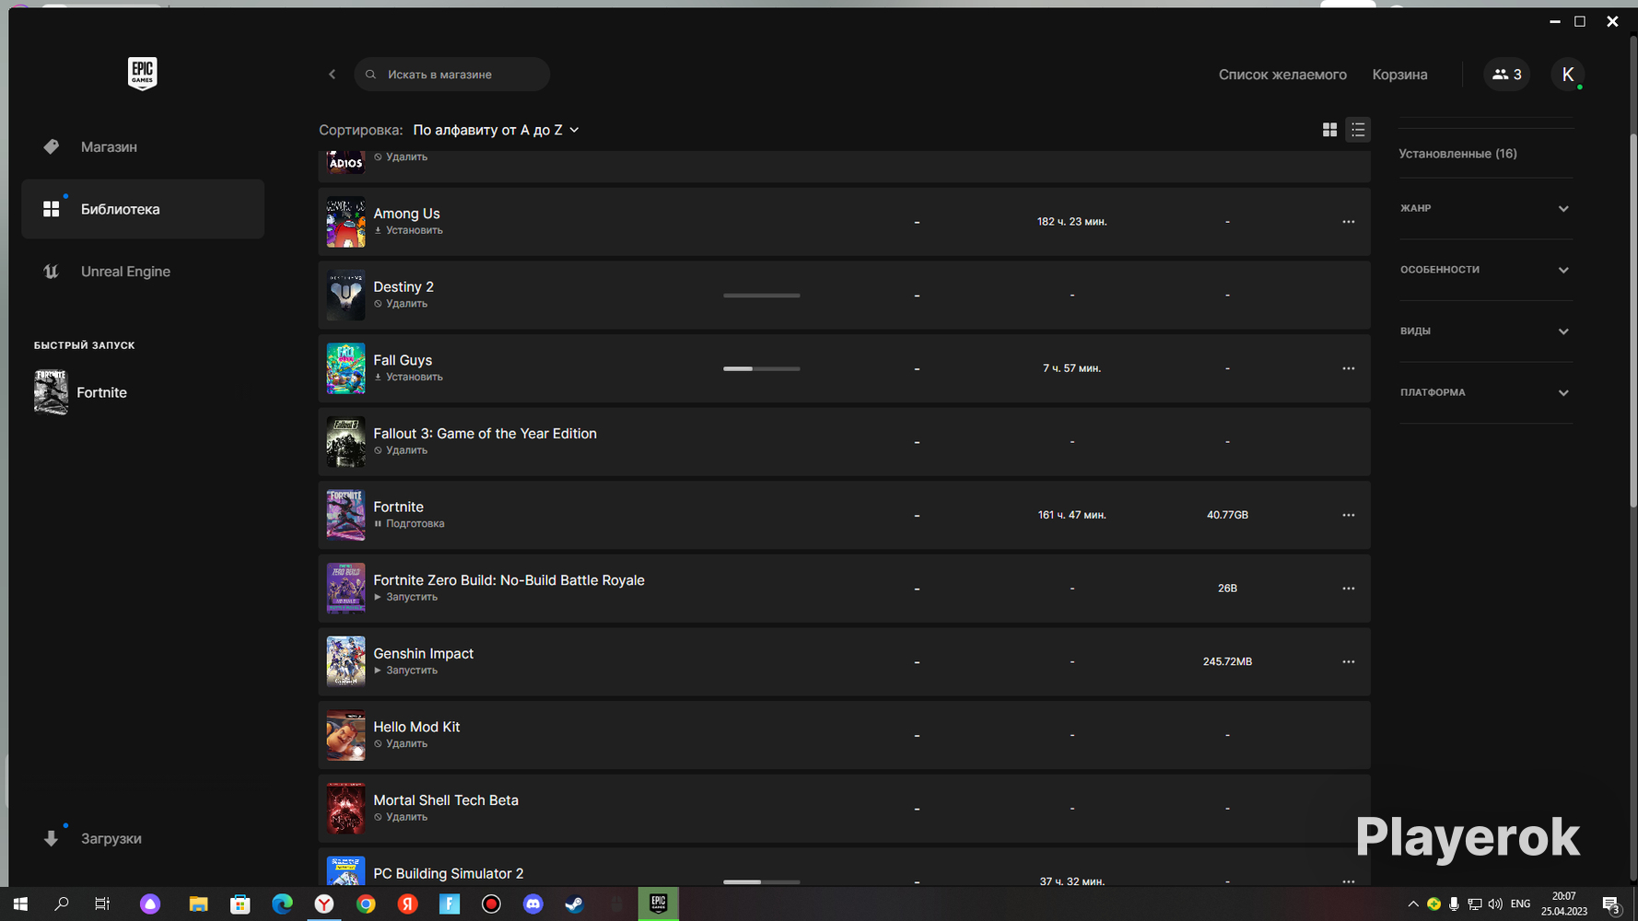Click Установить under Among Us

[408, 230]
